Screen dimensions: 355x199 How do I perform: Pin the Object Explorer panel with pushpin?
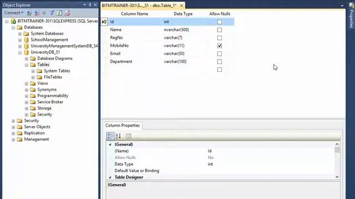point(90,5)
